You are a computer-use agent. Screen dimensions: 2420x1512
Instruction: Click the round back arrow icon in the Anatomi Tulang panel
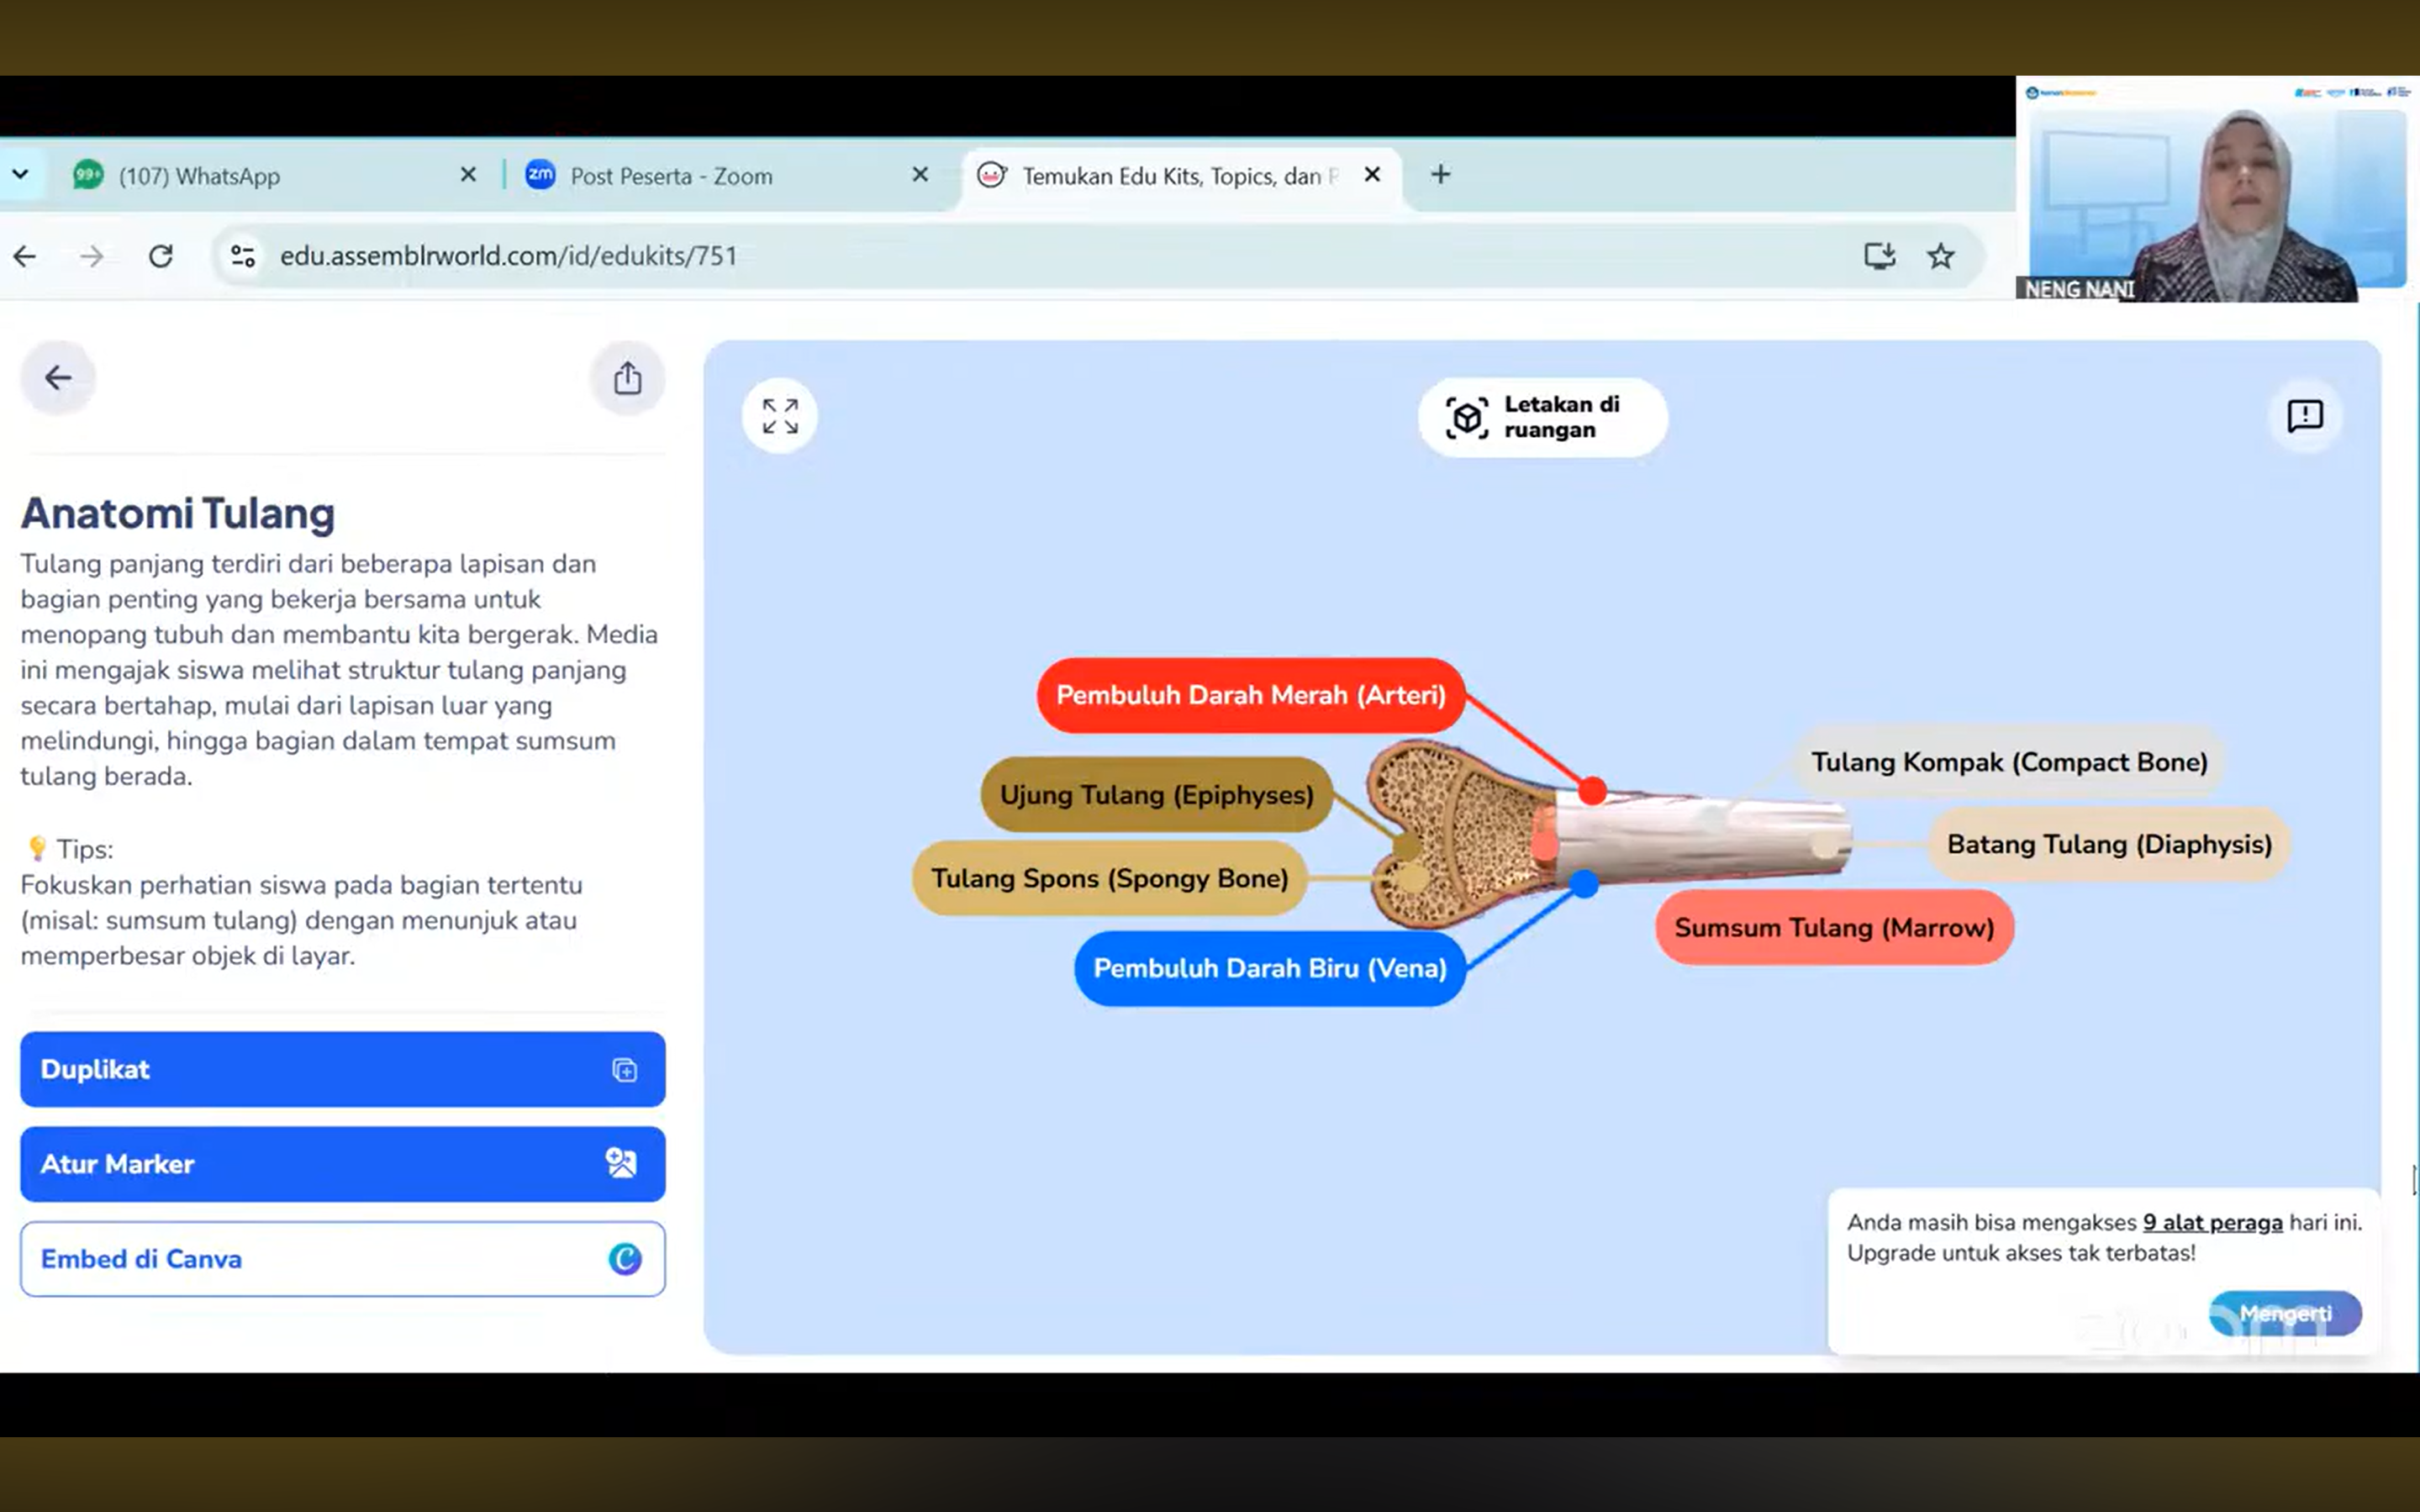[58, 378]
